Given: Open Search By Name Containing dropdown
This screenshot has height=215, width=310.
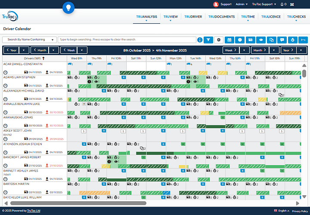Looking at the screenshot, I should tap(29, 40).
